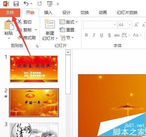
Task: Click the 剪切 scissors icon
Action: click(19, 22)
